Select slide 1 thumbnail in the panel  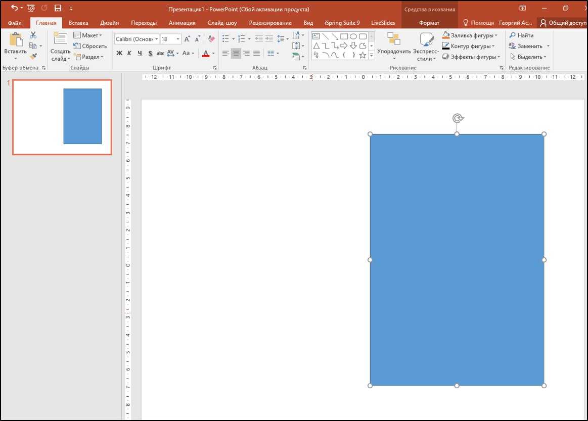click(x=62, y=117)
